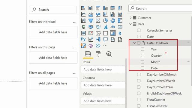Image resolution: width=192 pixels, height=108 pixels.
Task: Check the CalendarSemester field
Action: pyautogui.click(x=139, y=30)
